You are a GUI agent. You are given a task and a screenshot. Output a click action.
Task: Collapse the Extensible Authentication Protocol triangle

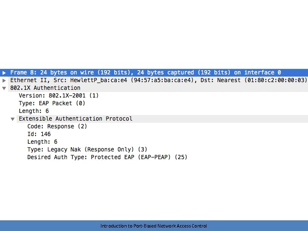point(12,119)
